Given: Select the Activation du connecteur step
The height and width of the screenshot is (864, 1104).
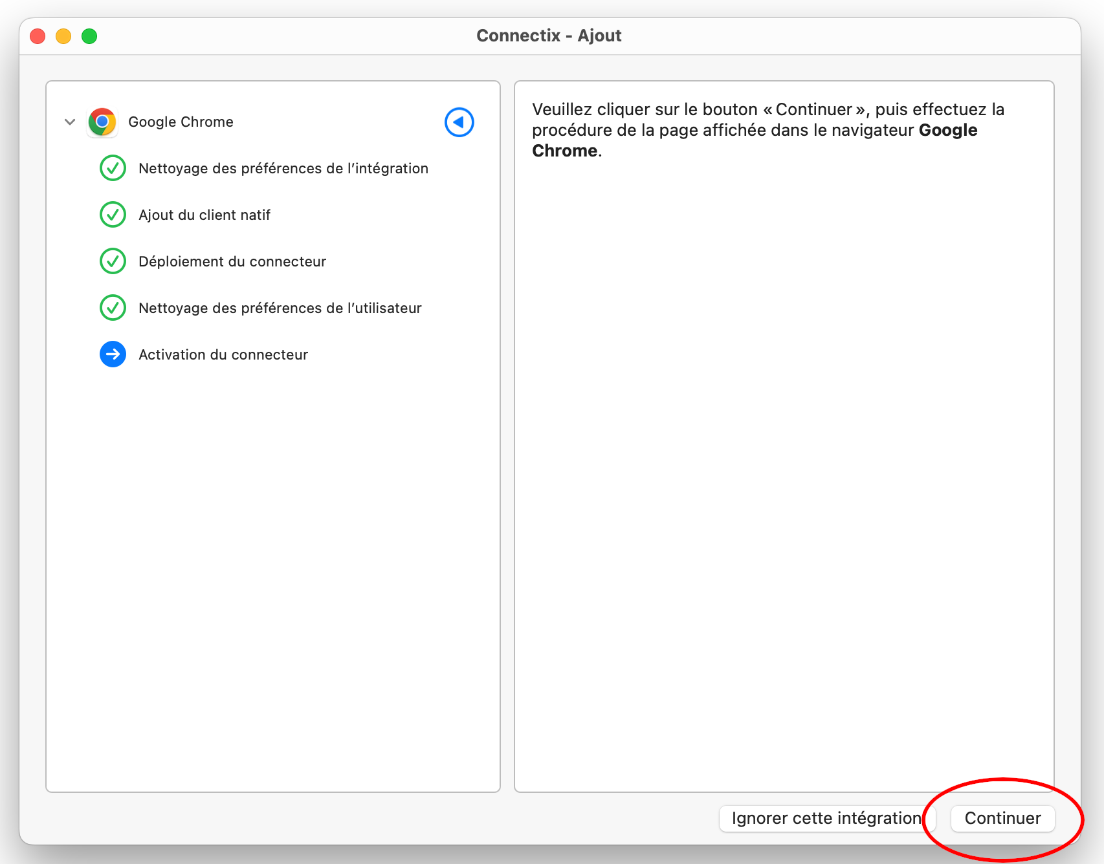Looking at the screenshot, I should (223, 354).
